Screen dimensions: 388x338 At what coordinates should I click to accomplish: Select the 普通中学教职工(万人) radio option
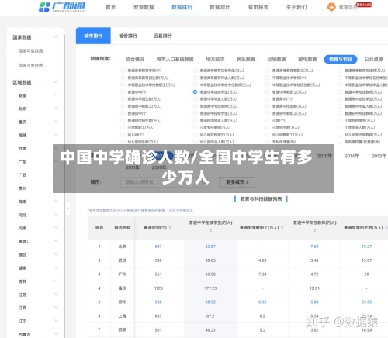[268, 92]
